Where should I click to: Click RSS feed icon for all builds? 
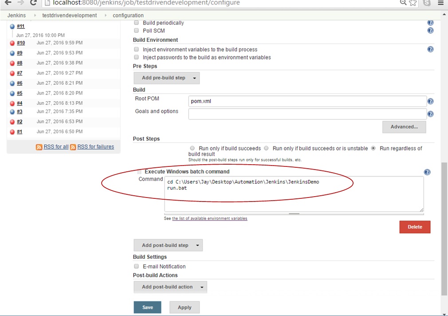39,147
